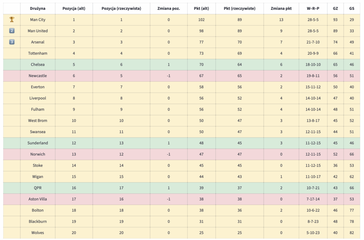Image resolution: width=364 pixels, height=240 pixels.
Task: Select the Pkt (alt) header
Action: point(201,8)
